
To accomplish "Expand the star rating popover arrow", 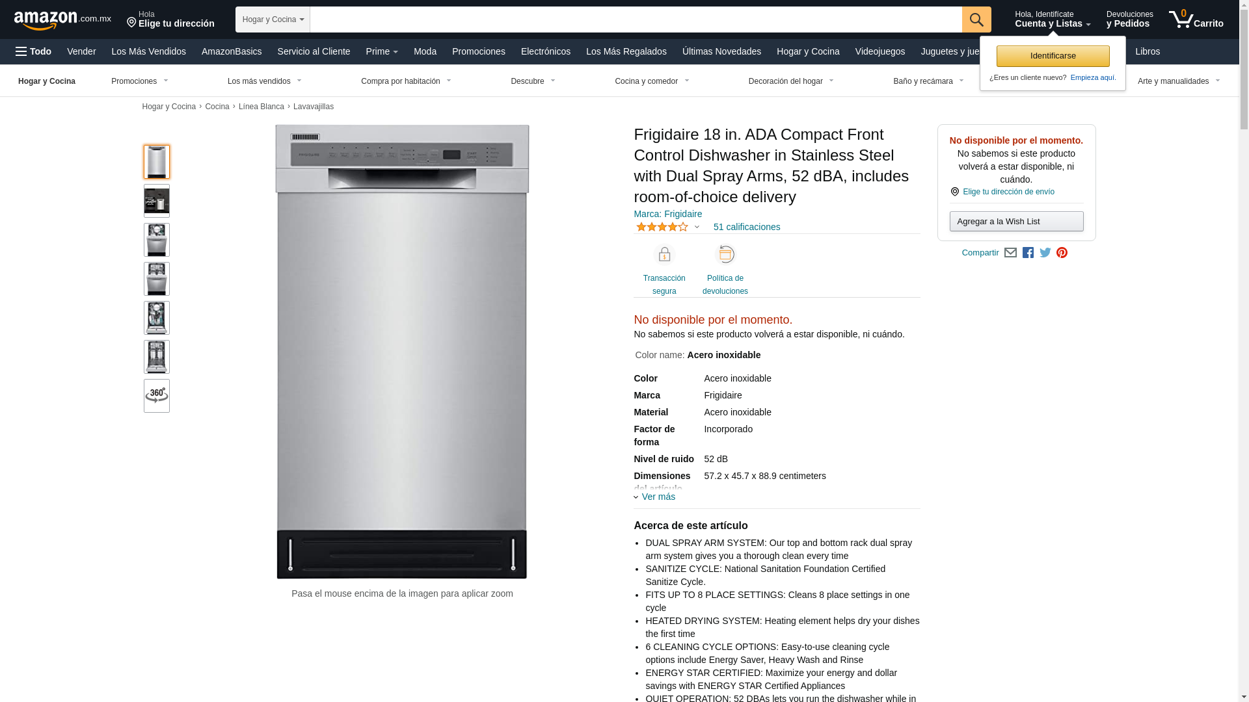I will (697, 227).
